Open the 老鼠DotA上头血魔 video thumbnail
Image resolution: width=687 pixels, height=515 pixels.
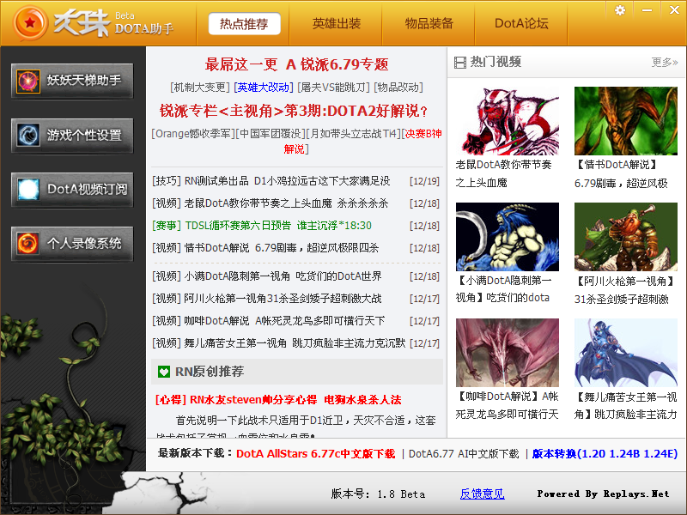coord(508,121)
